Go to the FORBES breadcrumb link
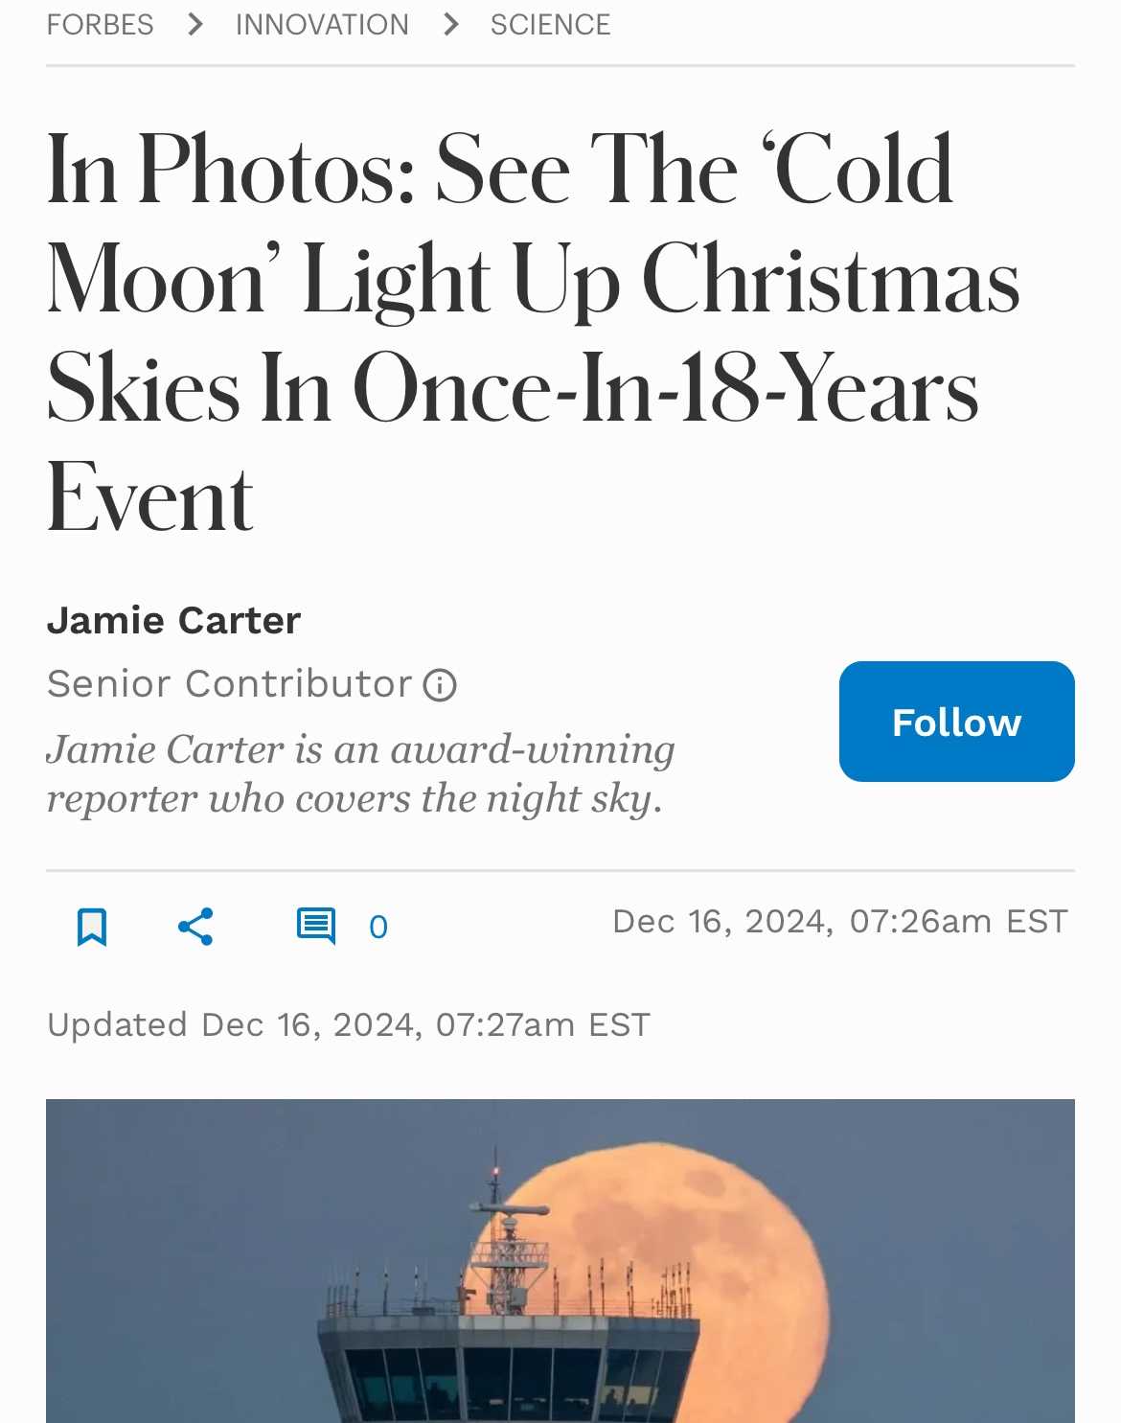This screenshot has height=1423, width=1121. pos(100,24)
